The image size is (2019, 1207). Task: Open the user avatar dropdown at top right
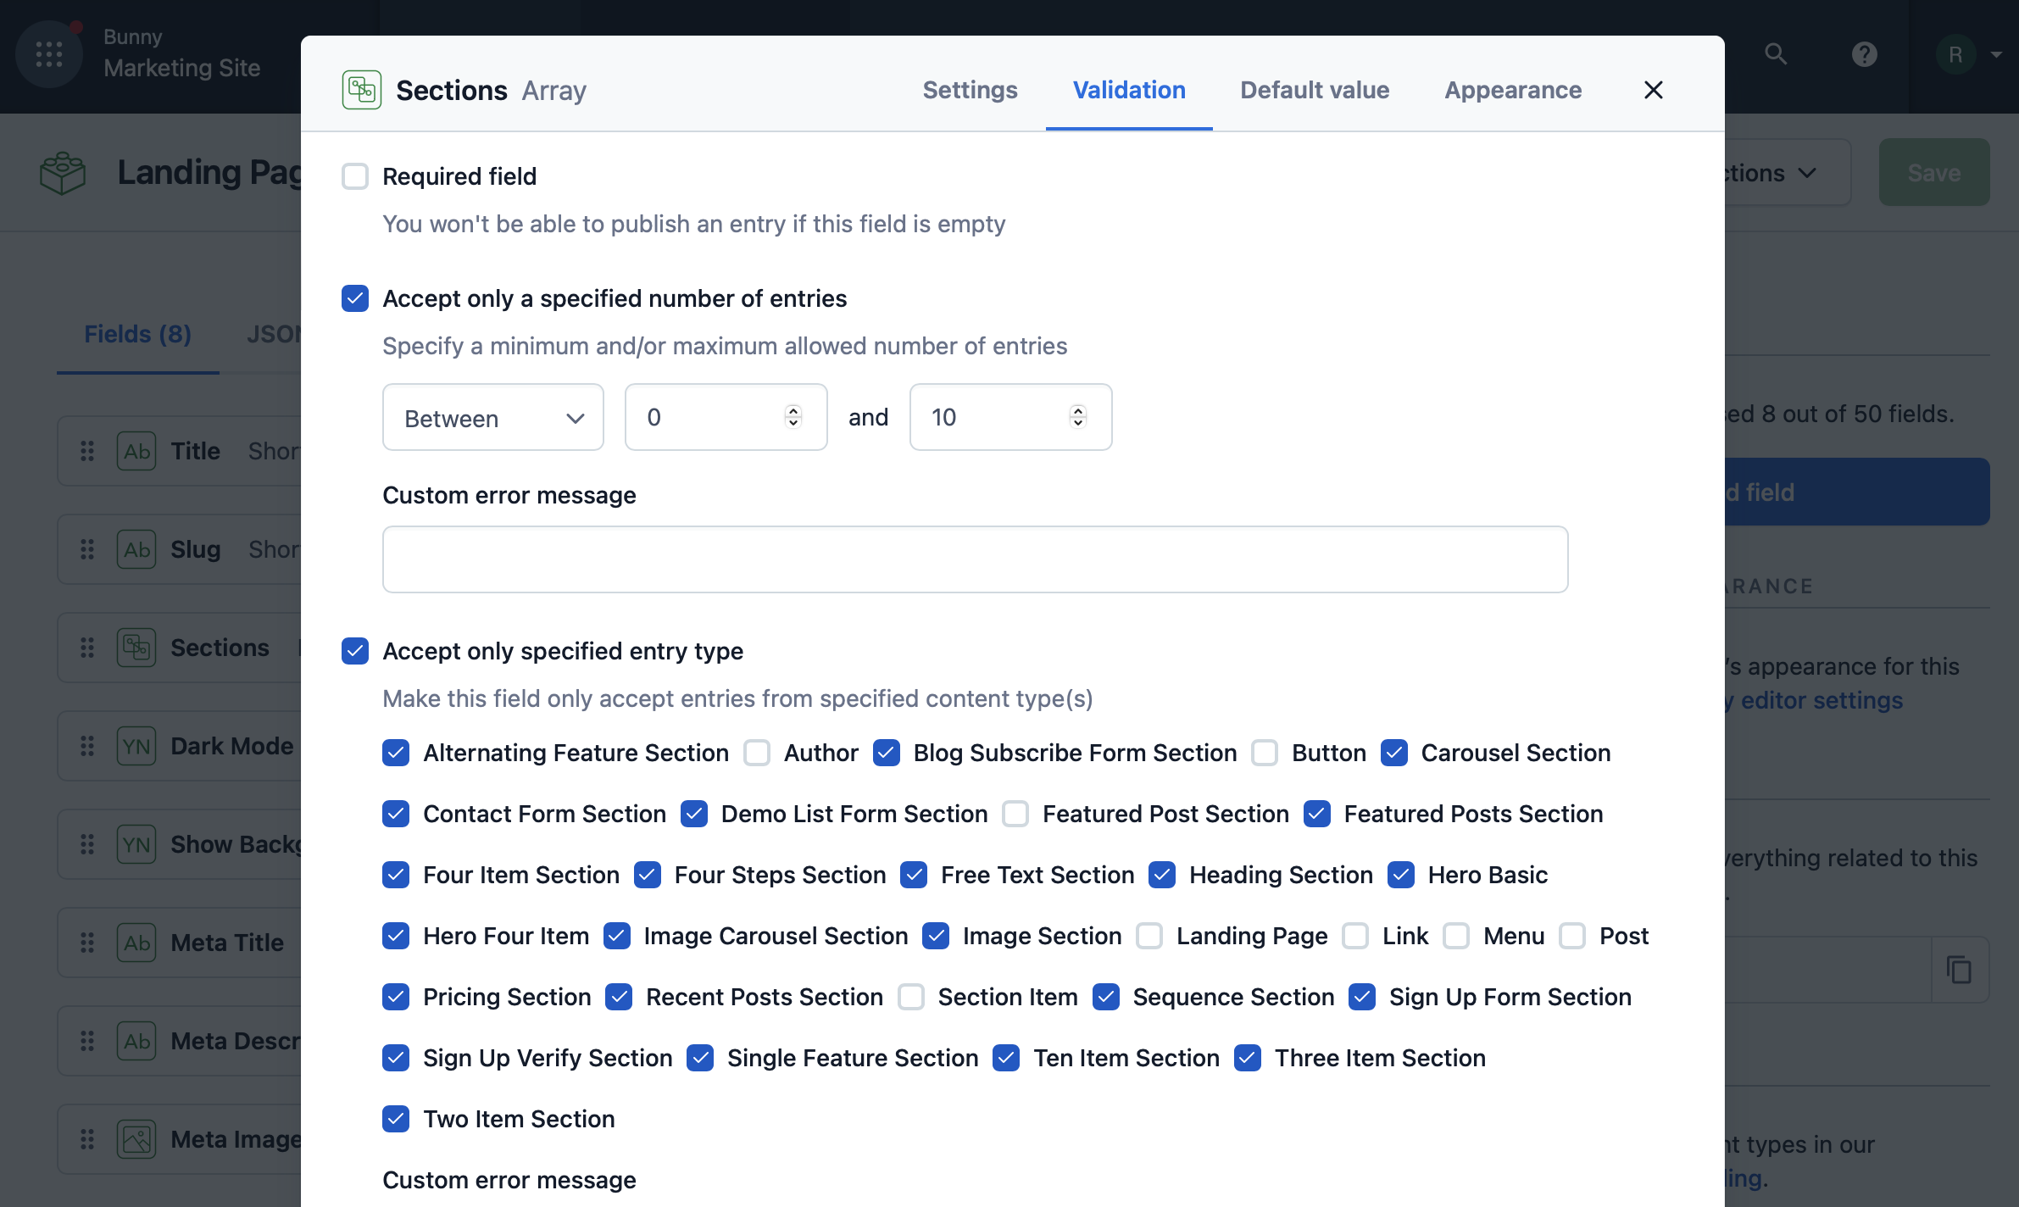[1971, 54]
